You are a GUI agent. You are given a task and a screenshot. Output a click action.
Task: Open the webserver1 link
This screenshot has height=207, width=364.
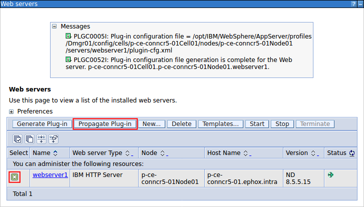click(50, 175)
